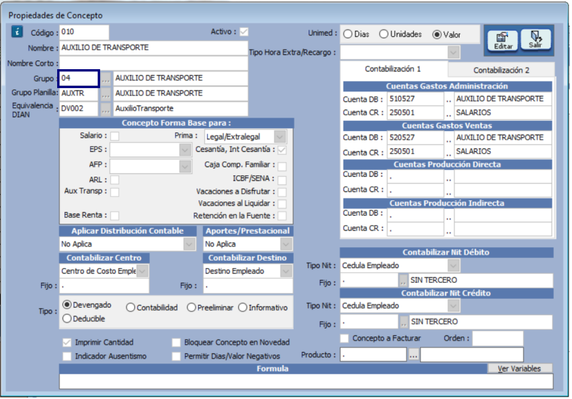Expand the AFP dropdown
The height and width of the screenshot is (399, 572).
tap(185, 167)
